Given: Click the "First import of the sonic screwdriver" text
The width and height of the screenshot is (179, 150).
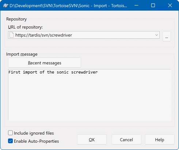Looking at the screenshot, I should click(x=53, y=72).
